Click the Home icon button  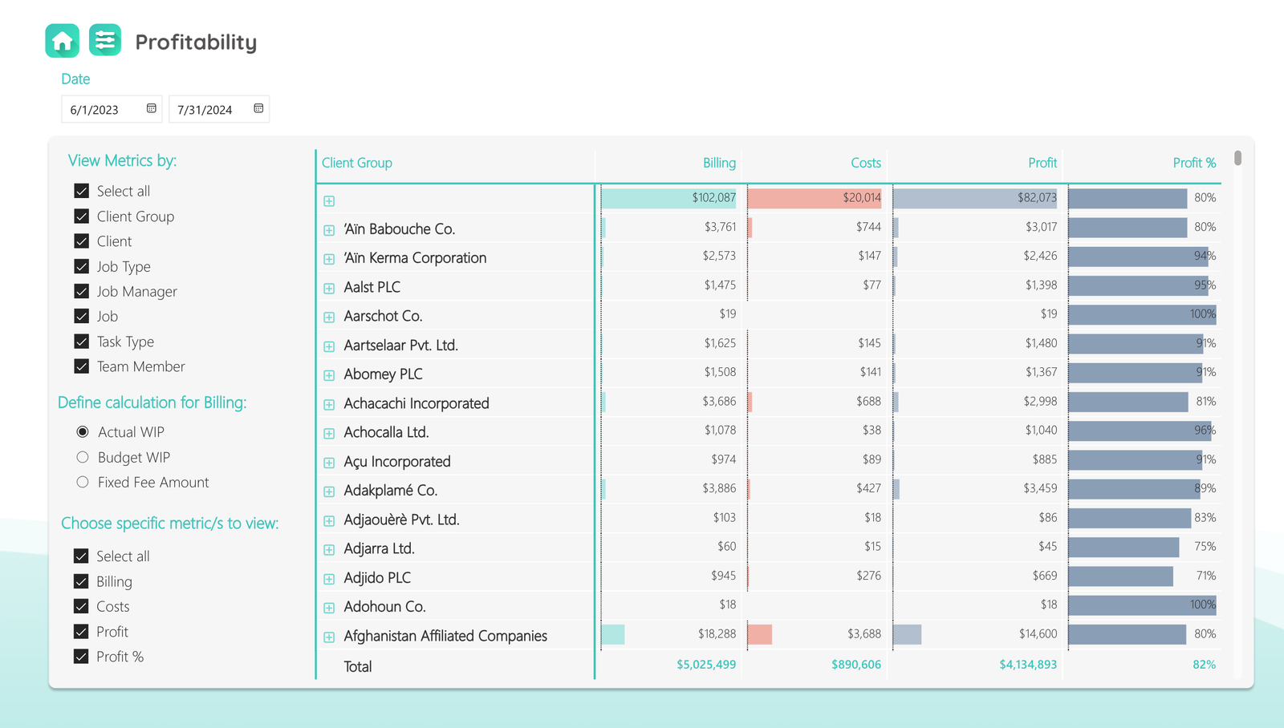(x=63, y=41)
